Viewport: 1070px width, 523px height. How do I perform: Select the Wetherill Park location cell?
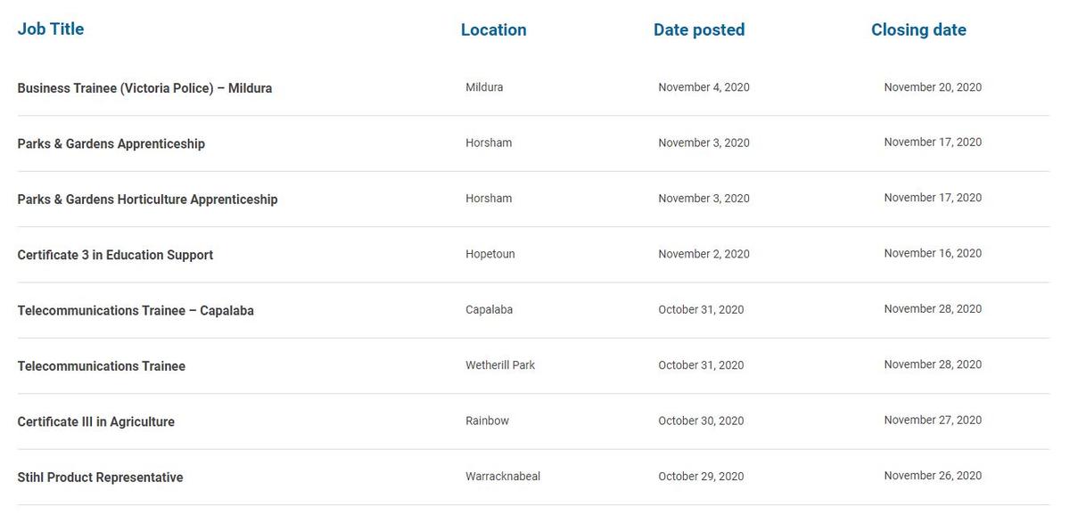pos(500,365)
